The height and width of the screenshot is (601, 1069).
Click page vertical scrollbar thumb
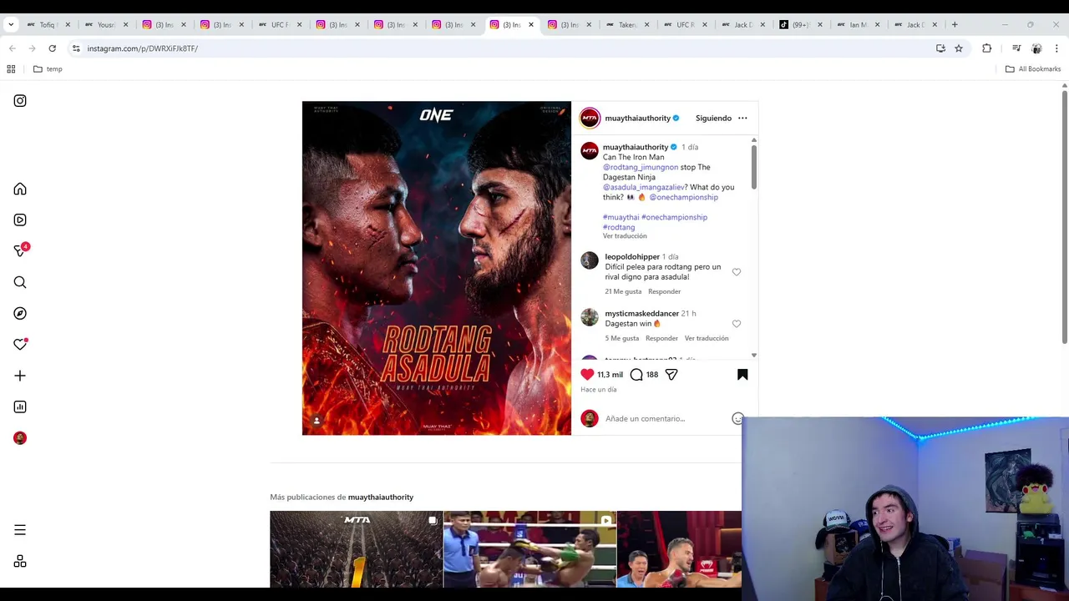tap(1064, 217)
